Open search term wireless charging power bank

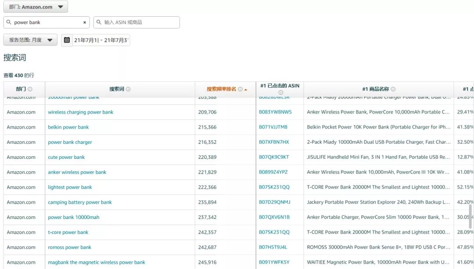pyautogui.click(x=80, y=112)
